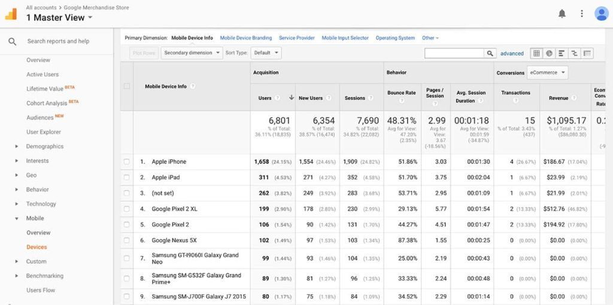Check the Apple iPhone row checkbox

pyautogui.click(x=126, y=162)
